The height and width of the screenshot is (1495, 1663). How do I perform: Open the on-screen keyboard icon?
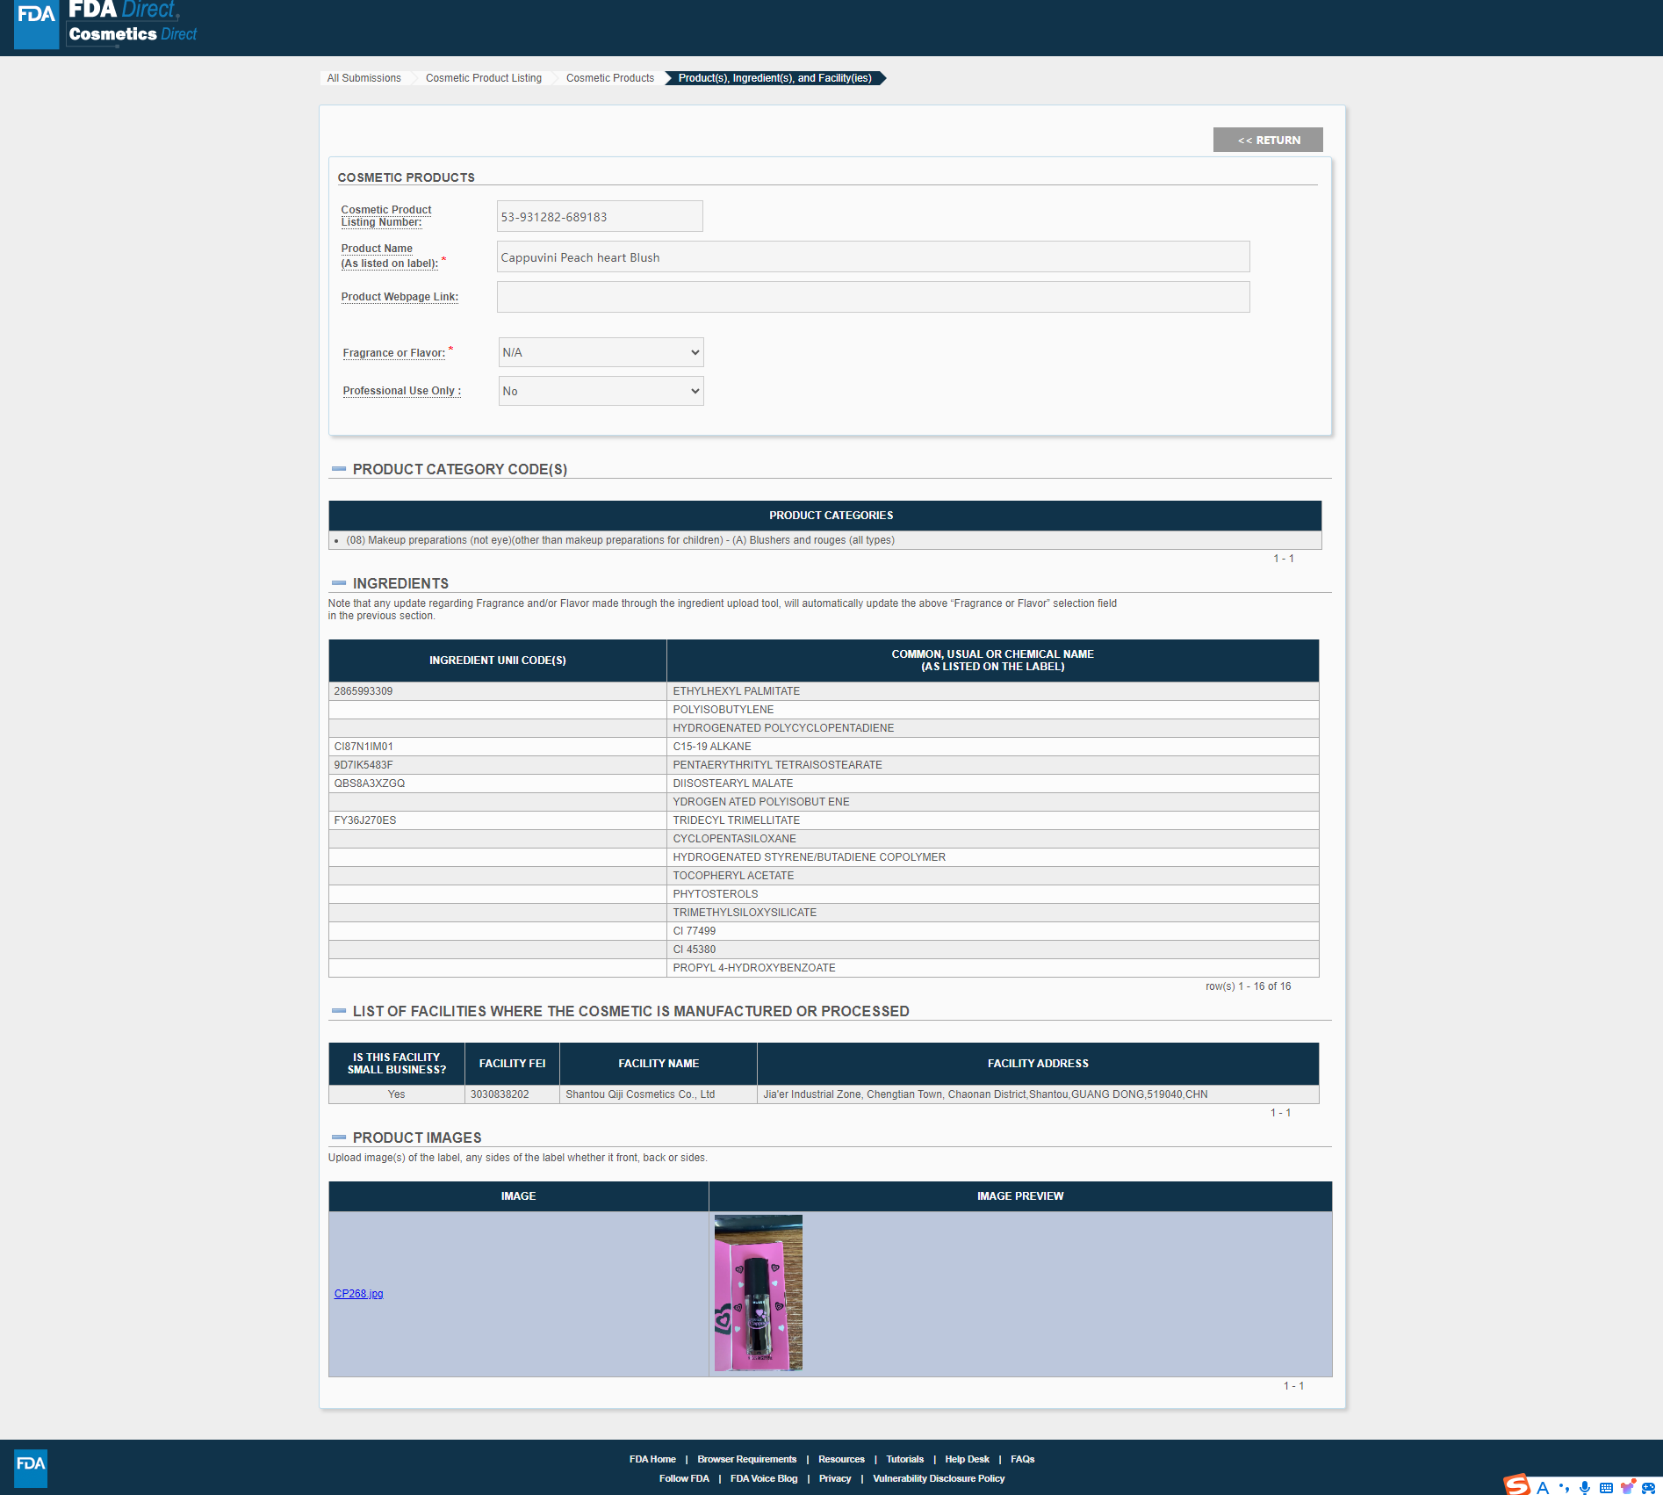click(x=1606, y=1487)
